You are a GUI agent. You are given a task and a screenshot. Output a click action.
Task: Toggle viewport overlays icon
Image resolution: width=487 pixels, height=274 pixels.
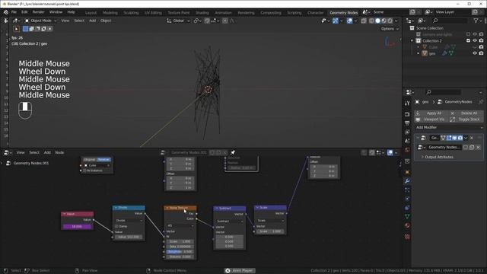pyautogui.click(x=350, y=21)
